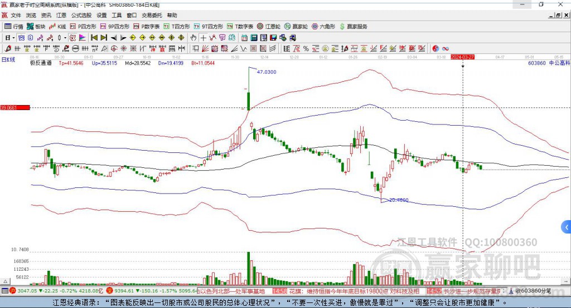Click the stock code 603860 label

(537, 63)
